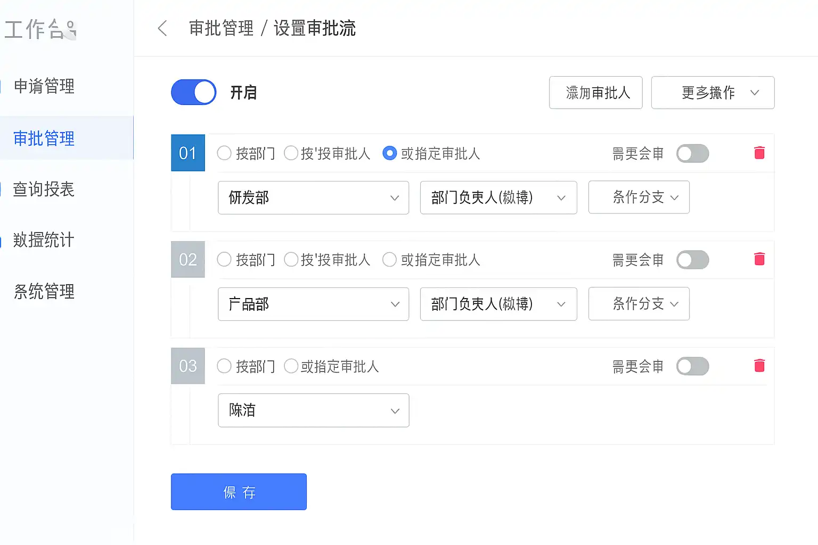Open the 研发部 department dropdown

click(x=313, y=198)
